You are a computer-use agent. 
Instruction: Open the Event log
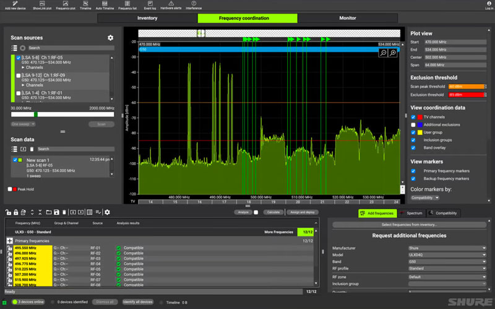pyautogui.click(x=150, y=5)
